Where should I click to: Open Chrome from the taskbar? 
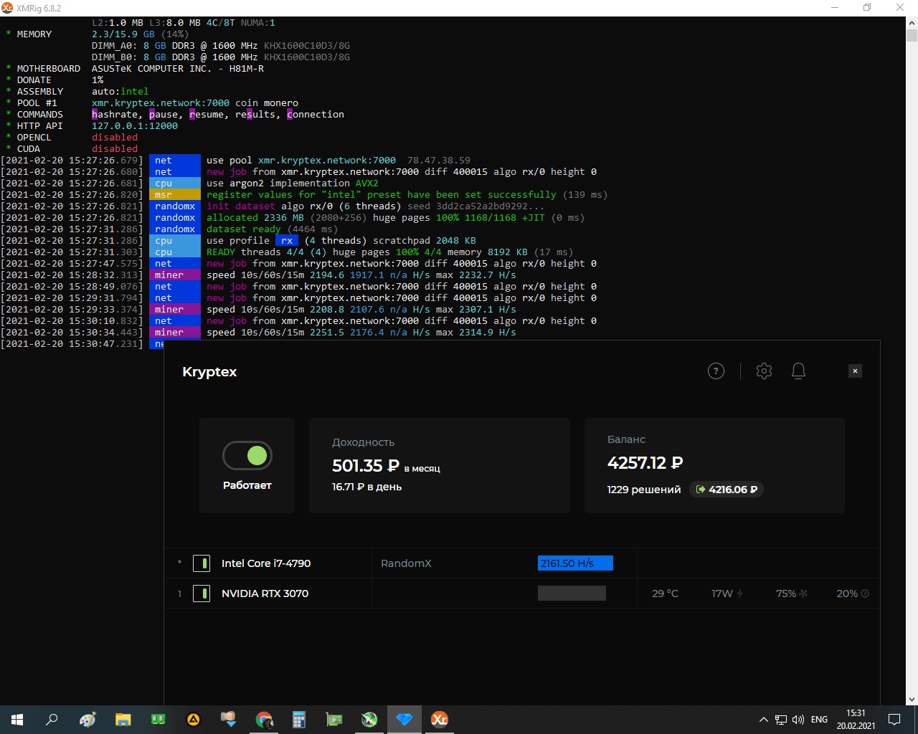click(x=264, y=719)
